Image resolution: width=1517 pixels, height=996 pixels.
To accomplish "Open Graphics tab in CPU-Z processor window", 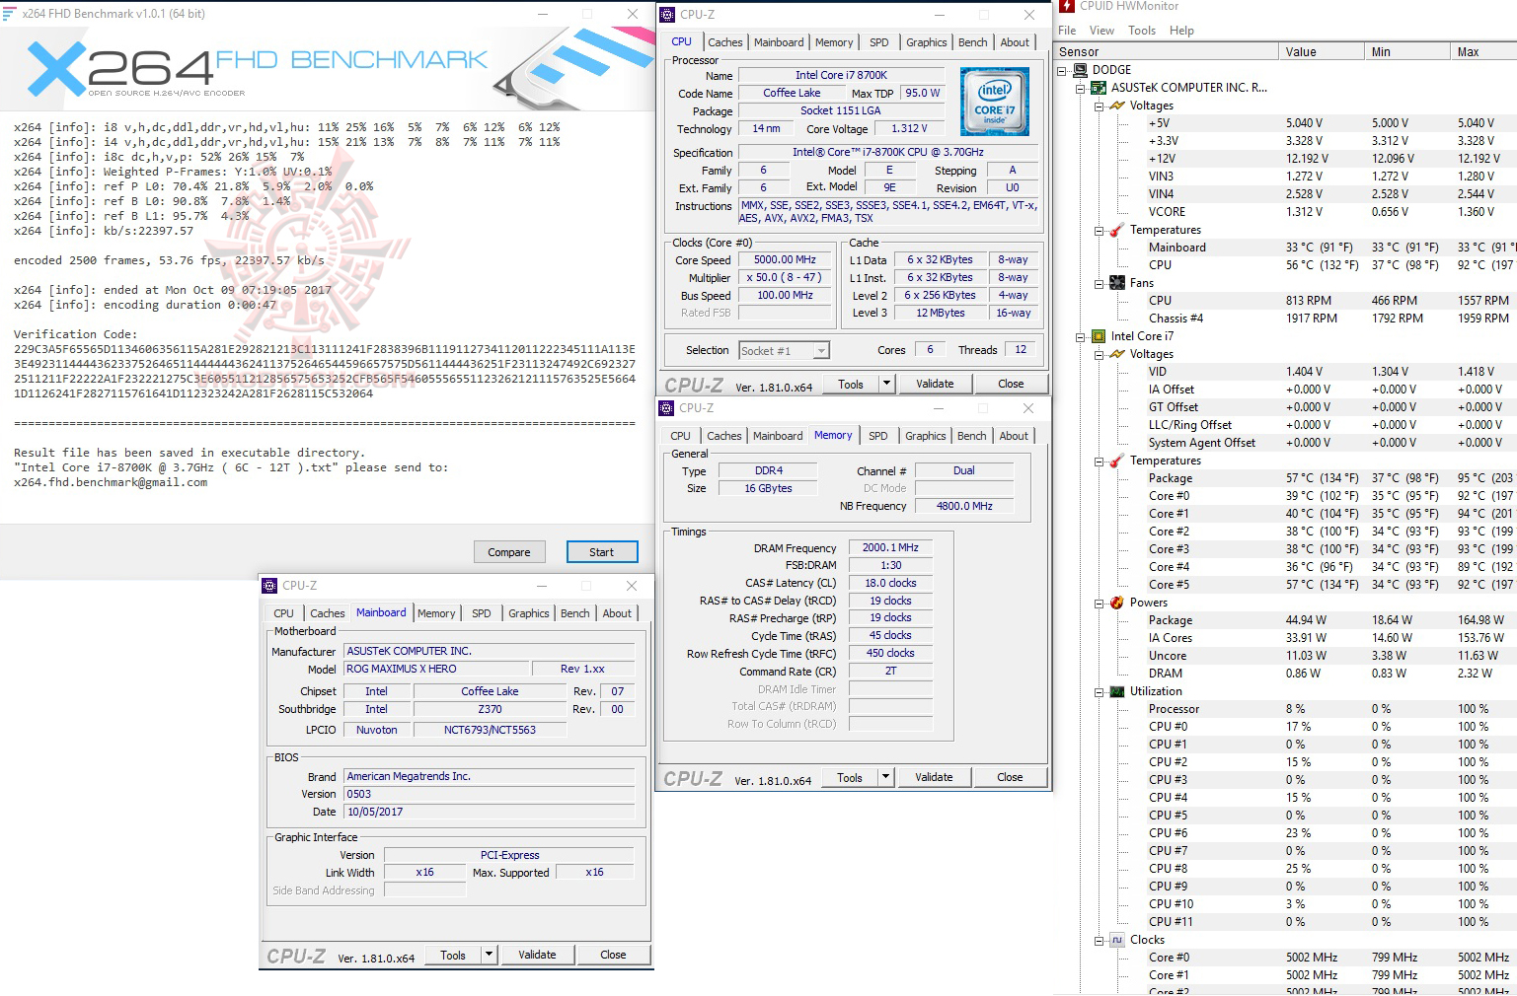I will point(927,42).
